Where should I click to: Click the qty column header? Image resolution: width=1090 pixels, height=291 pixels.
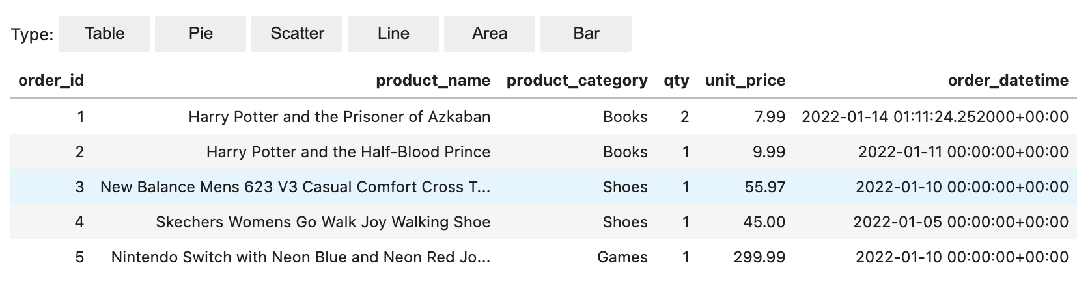[x=677, y=81]
